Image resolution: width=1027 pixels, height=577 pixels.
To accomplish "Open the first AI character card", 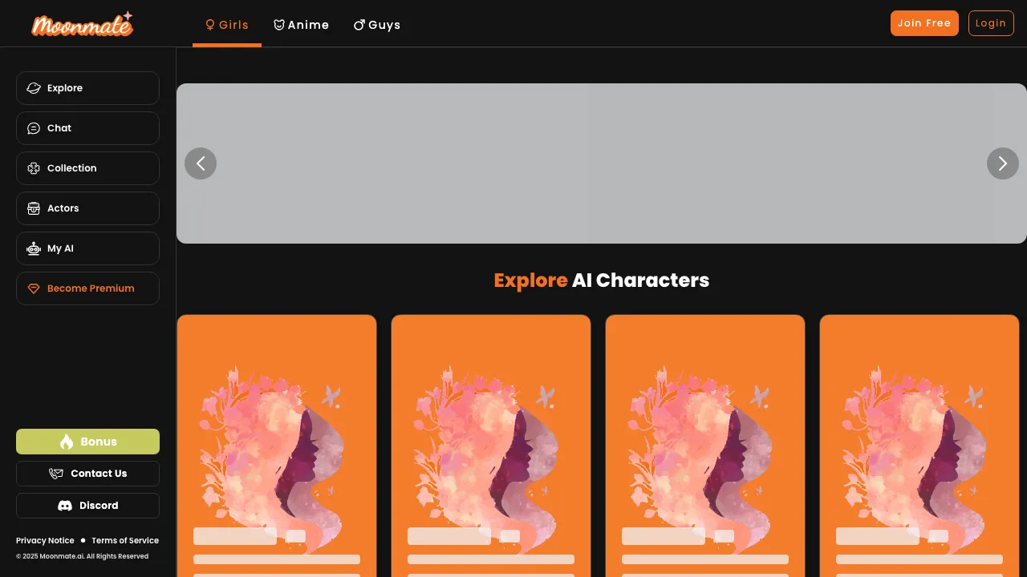I will pyautogui.click(x=277, y=441).
